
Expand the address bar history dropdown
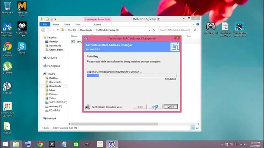[x=149, y=30]
